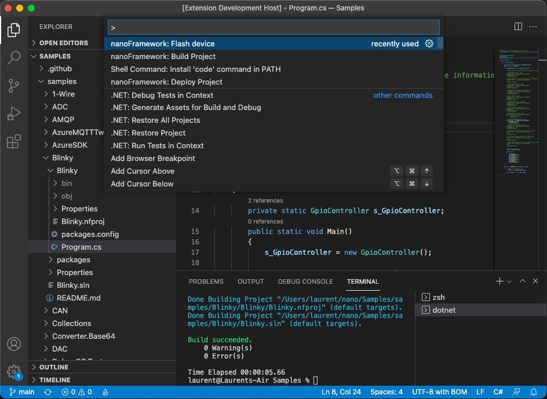The width and height of the screenshot is (547, 399).
Task: Click the command palette list scrollbar
Action: pos(440,43)
